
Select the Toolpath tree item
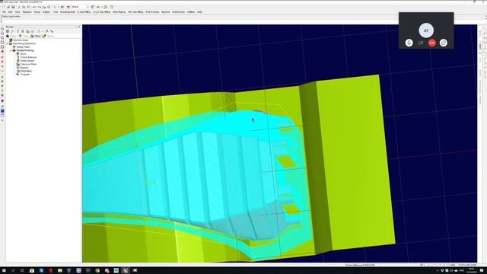pyautogui.click(x=25, y=75)
